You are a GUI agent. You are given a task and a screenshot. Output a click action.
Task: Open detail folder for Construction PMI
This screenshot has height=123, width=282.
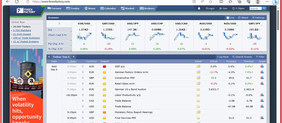(x=198, y=78)
